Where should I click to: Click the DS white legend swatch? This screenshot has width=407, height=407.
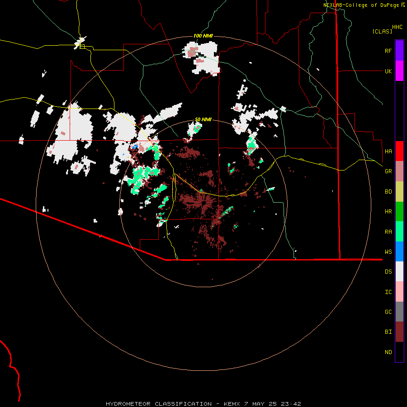[x=399, y=271]
